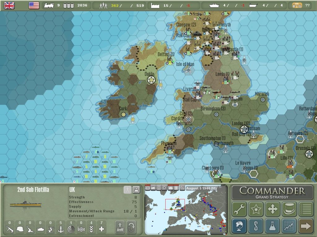Screen dimensions: 317x237
Task: Open the diplomacy top hat button
Action: 289,209
